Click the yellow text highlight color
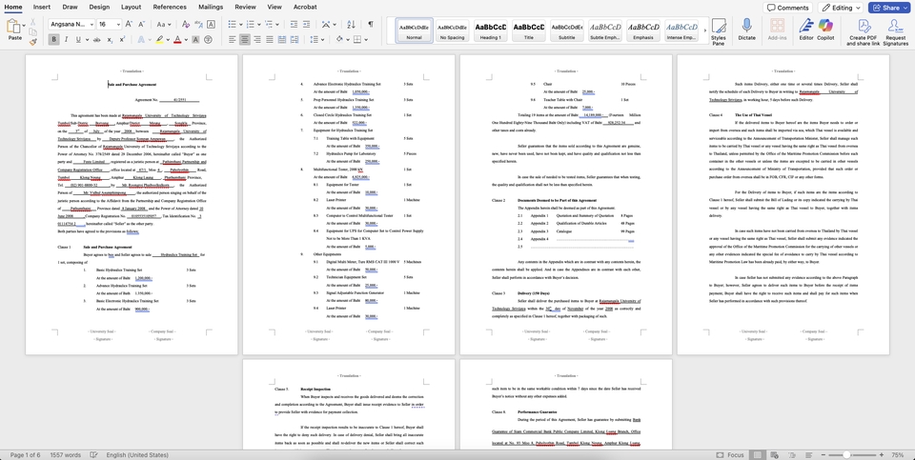915x460 pixels. click(159, 40)
